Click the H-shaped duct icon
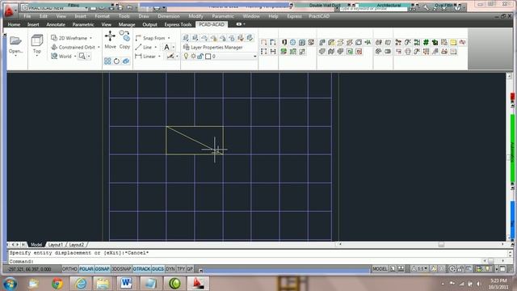The height and width of the screenshot is (291, 517). click(273, 52)
